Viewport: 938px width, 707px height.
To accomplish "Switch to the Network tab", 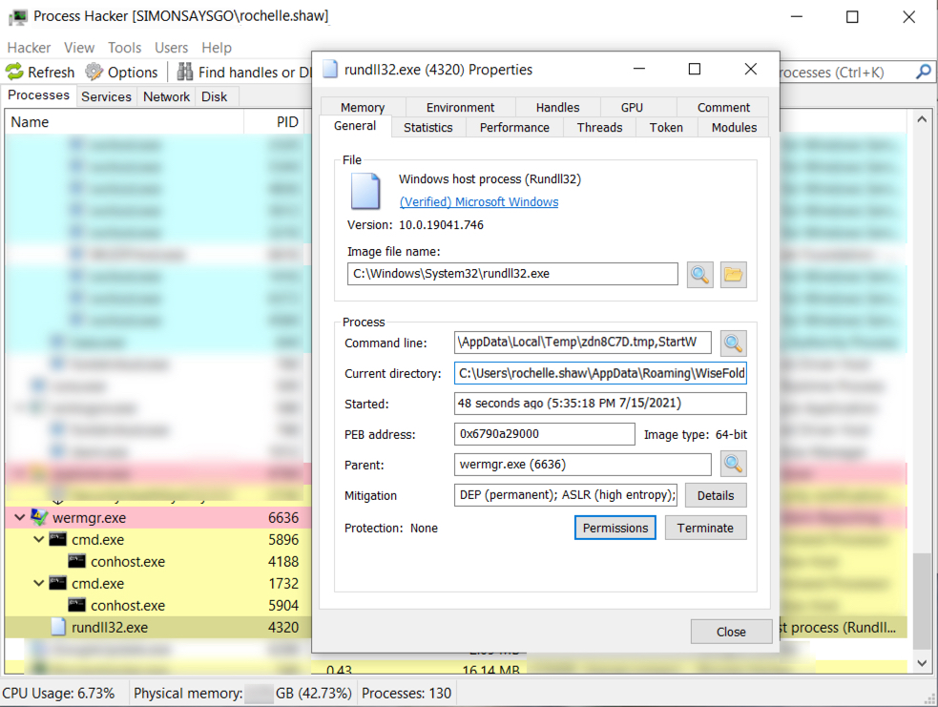I will pyautogui.click(x=166, y=96).
